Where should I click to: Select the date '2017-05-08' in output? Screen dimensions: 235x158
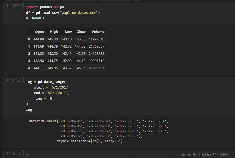click(98, 126)
